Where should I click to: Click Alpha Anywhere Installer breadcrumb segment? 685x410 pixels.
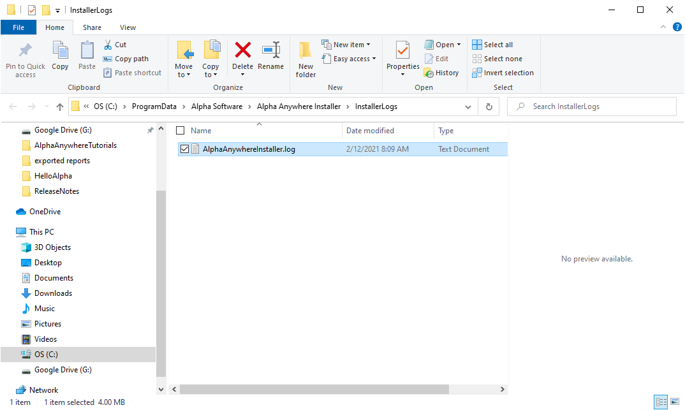[299, 106]
